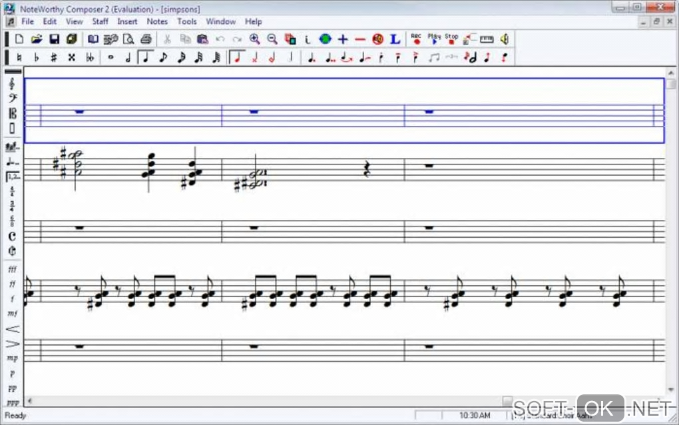Select half note duration
Viewport: 679px width, 425px height.
pyautogui.click(x=128, y=57)
